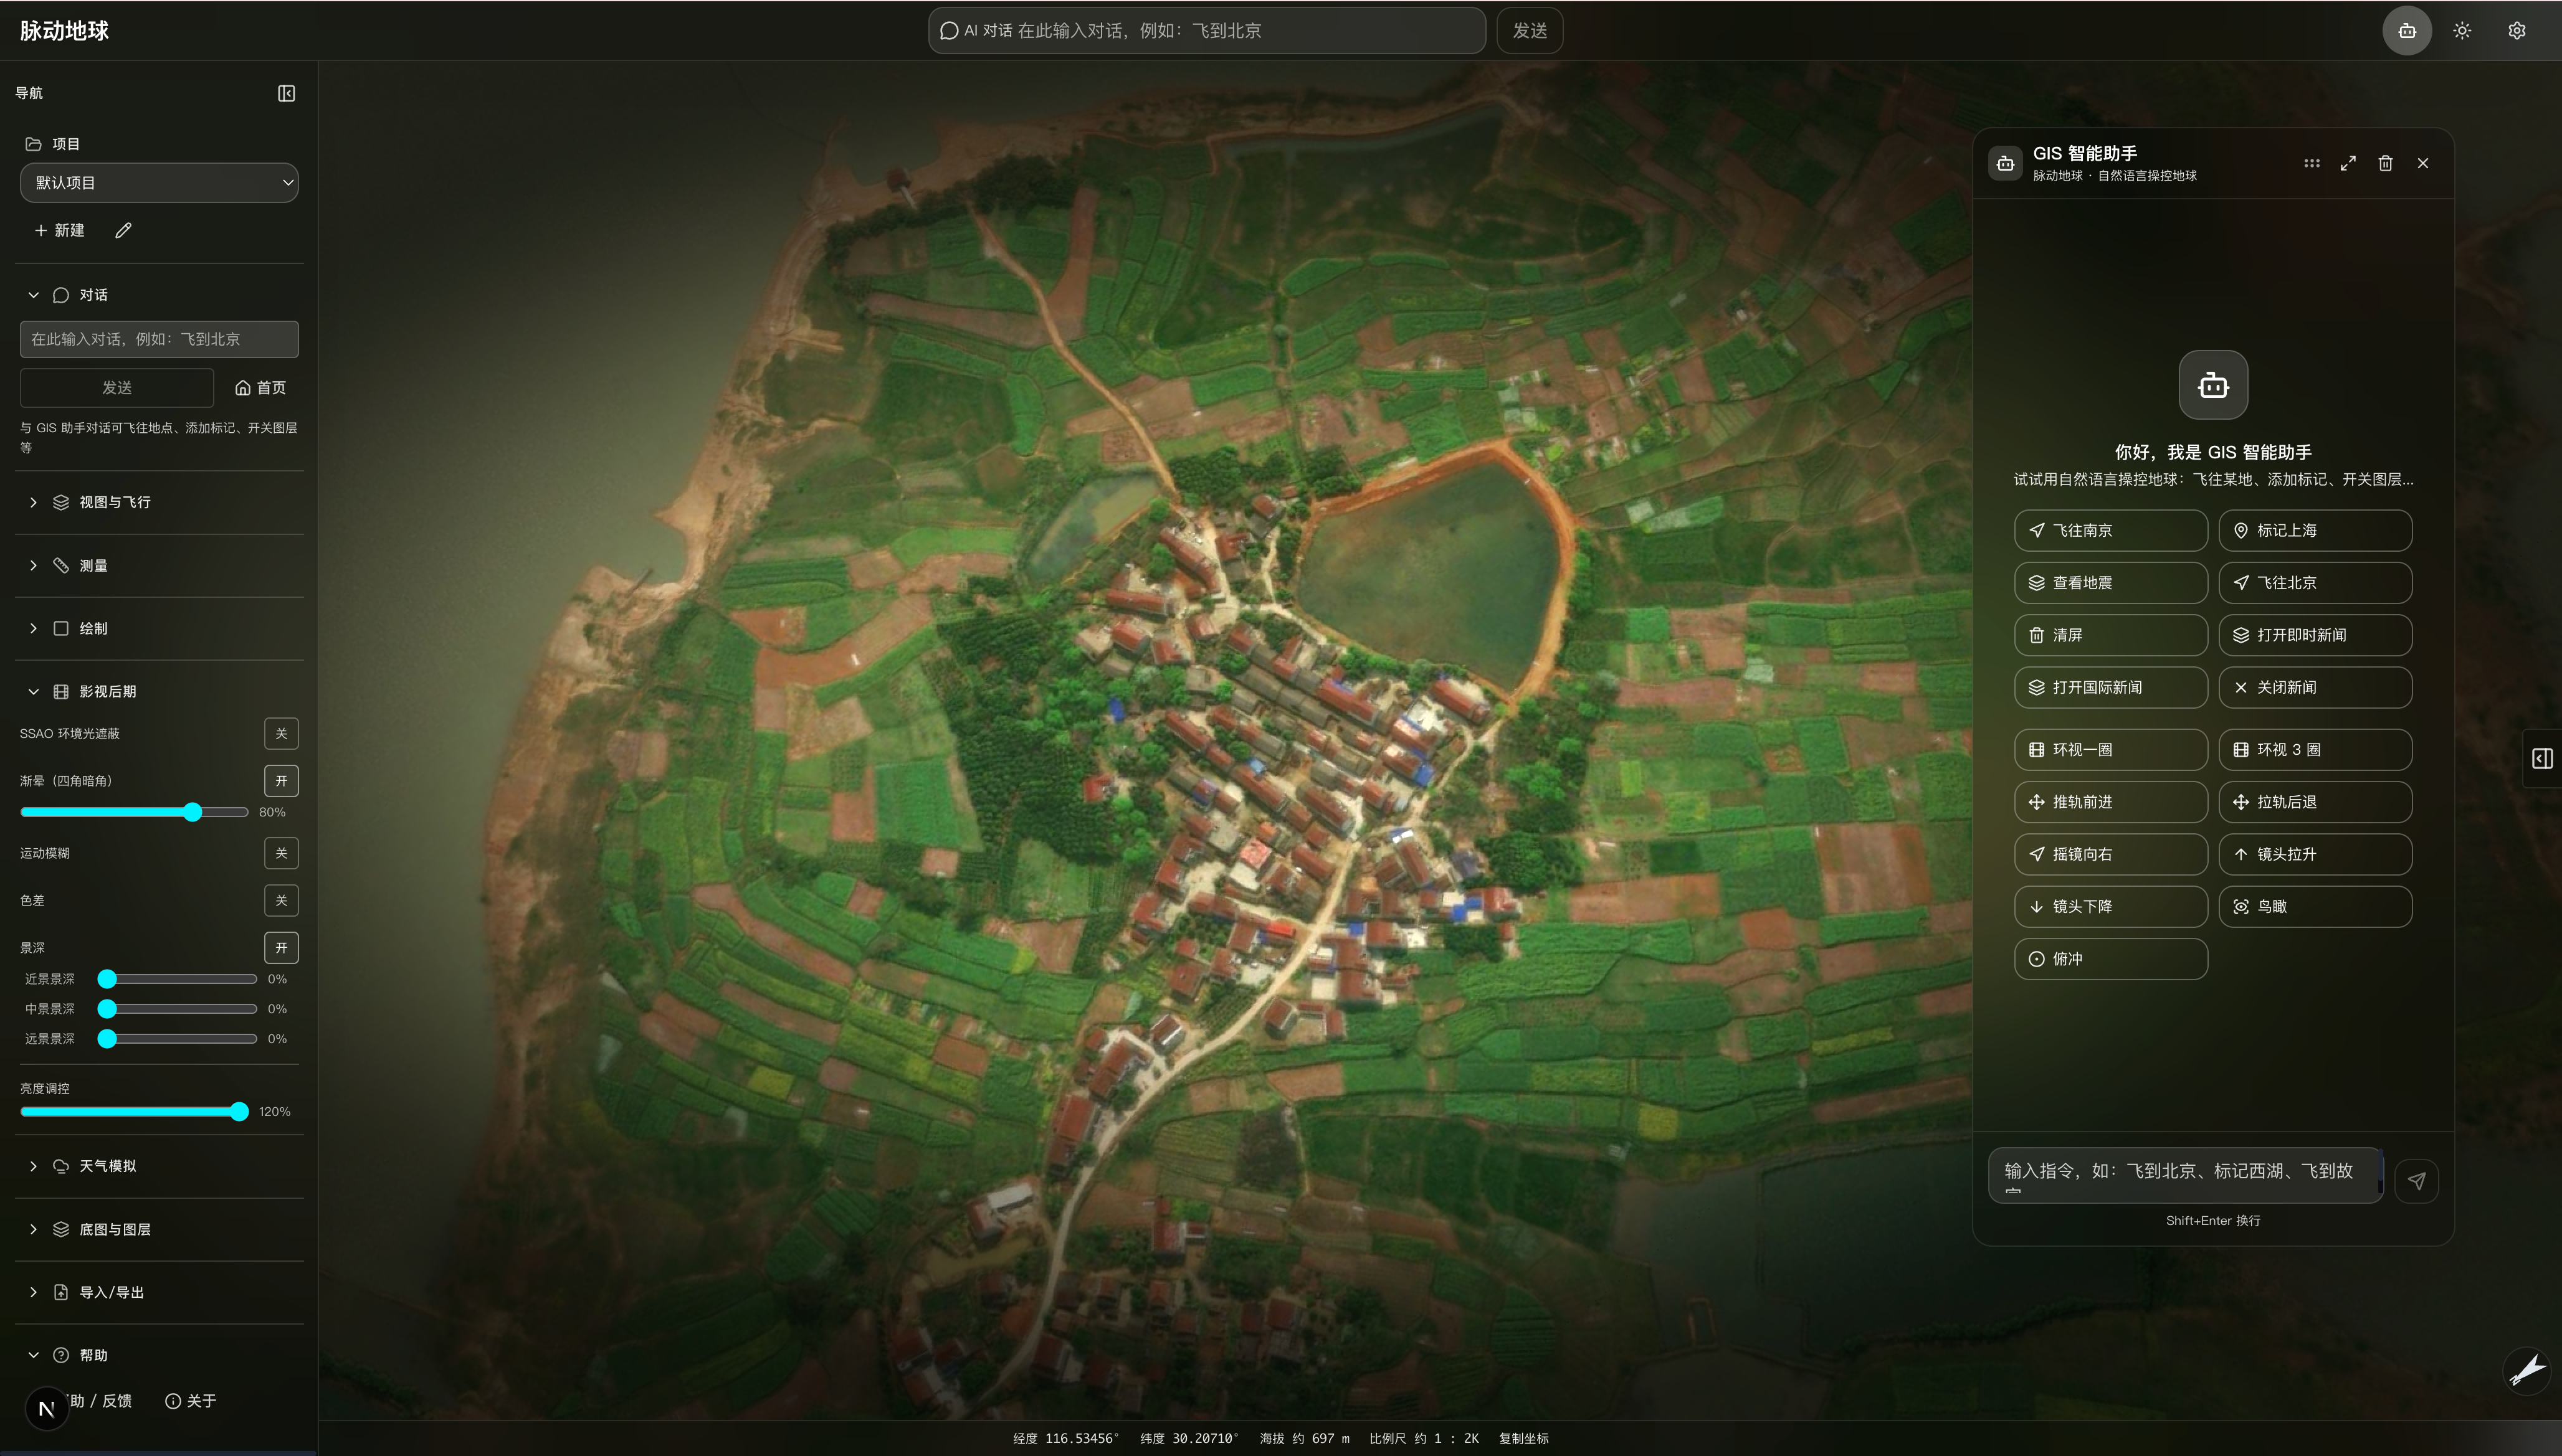Click the send arrow icon in the assistant input
The width and height of the screenshot is (2562, 1456).
tap(2416, 1181)
